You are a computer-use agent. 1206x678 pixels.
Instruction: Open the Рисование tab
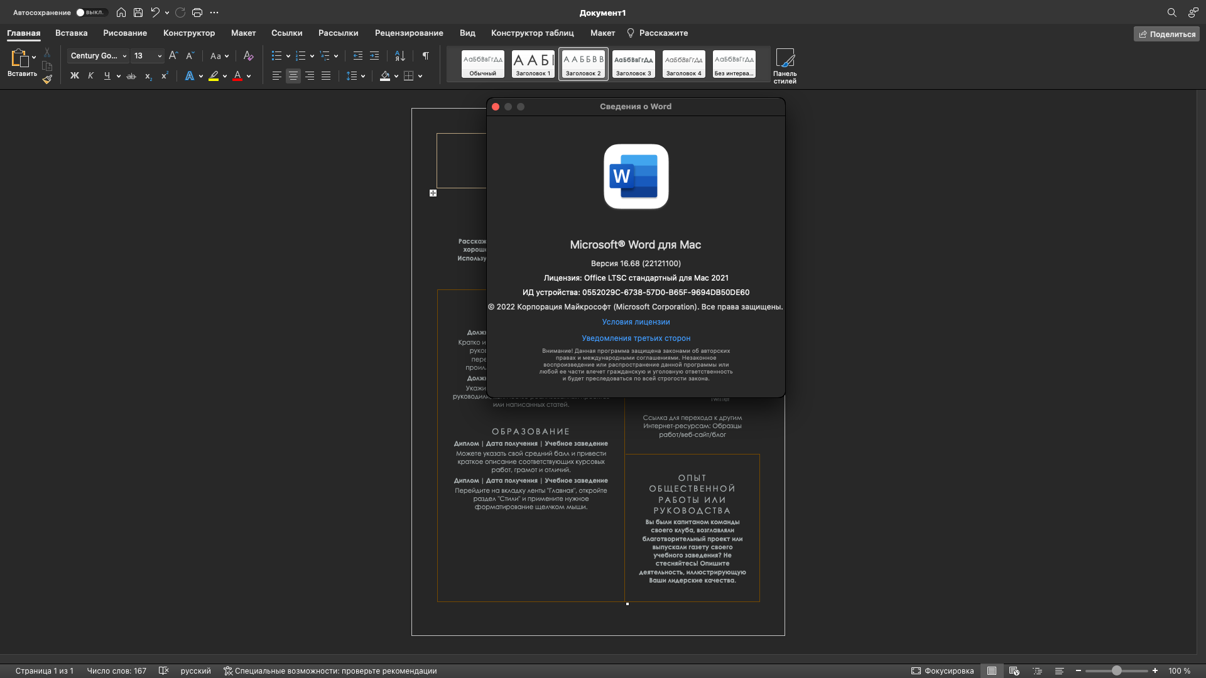[125, 33]
